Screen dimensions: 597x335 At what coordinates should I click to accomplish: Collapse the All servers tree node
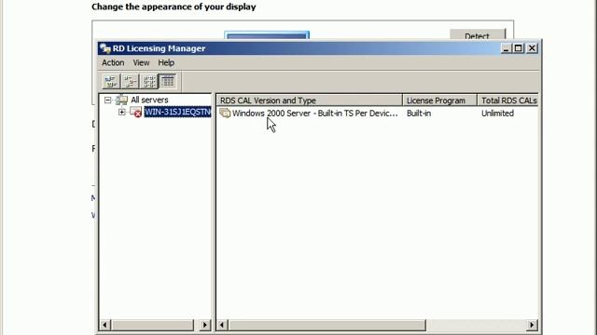[x=108, y=100]
